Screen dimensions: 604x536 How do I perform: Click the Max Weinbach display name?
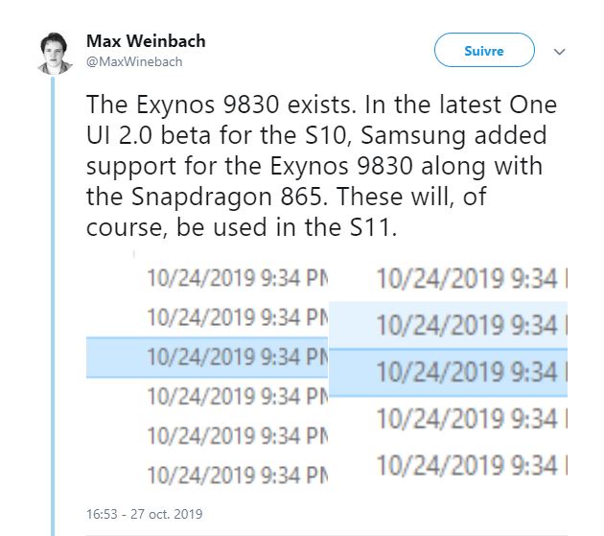146,42
